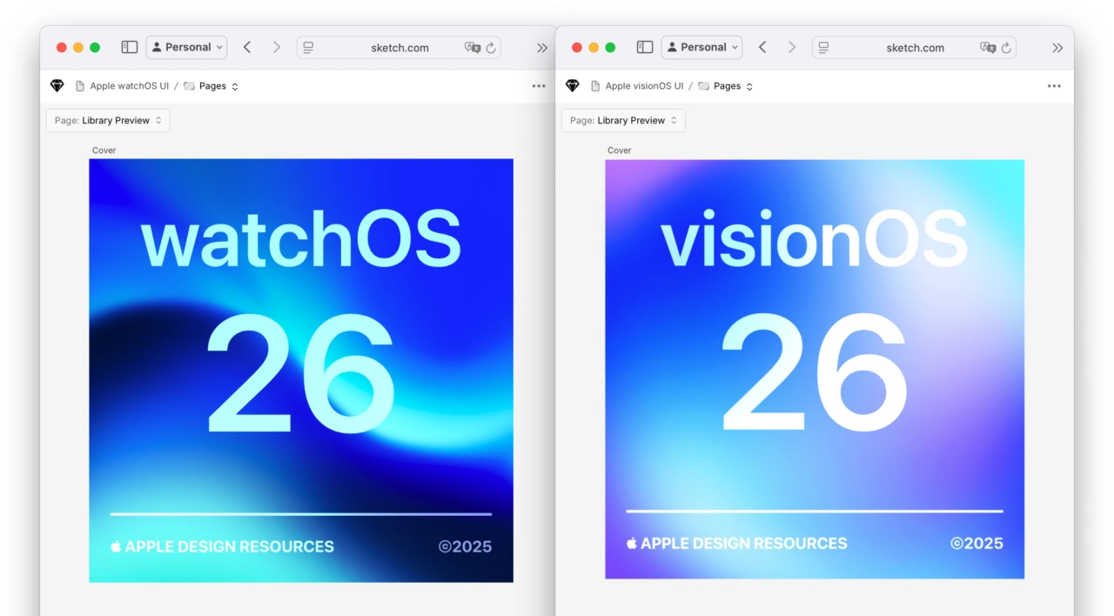This screenshot has height=616, width=1114.
Task: Click the Apple watchOS UI breadcrumb link
Action: coord(129,86)
